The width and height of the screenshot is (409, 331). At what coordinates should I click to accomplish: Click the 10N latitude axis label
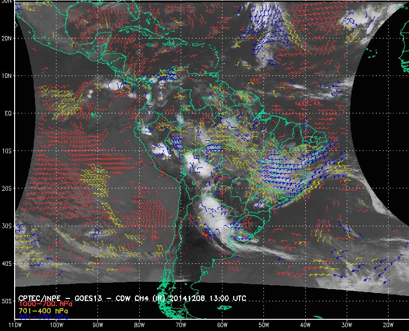pyautogui.click(x=6, y=76)
